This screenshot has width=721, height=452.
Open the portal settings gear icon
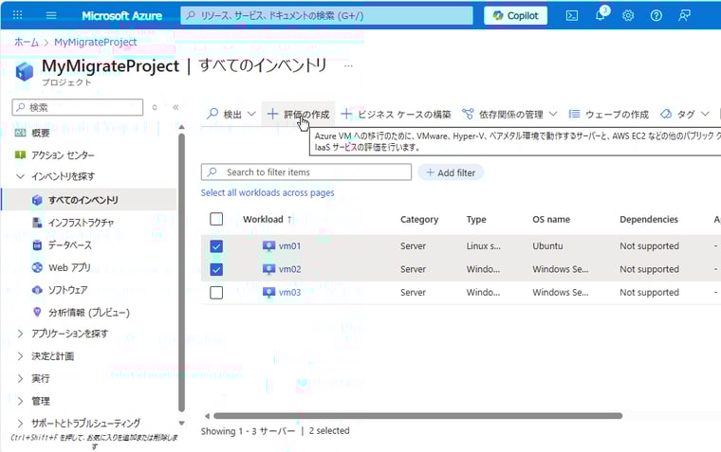pos(628,15)
